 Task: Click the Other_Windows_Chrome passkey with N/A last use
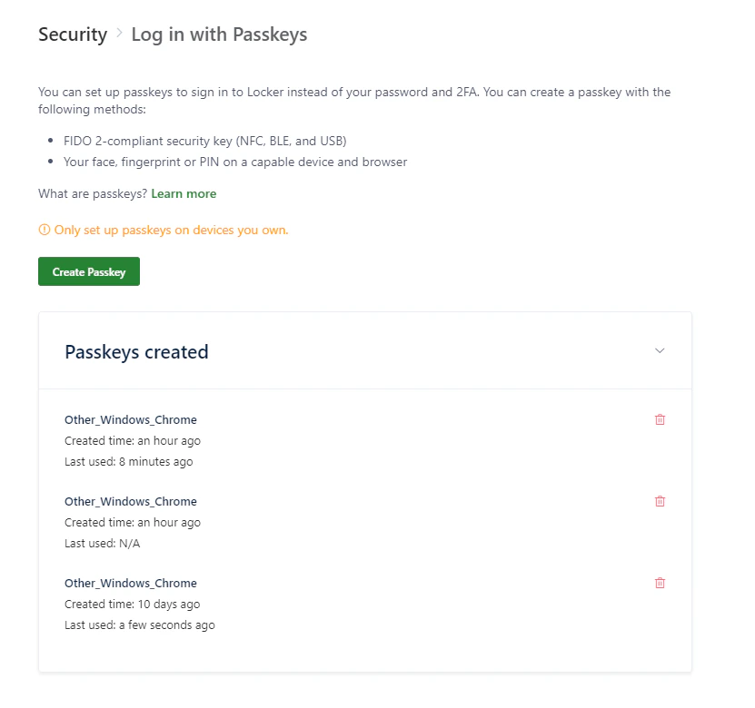click(130, 501)
